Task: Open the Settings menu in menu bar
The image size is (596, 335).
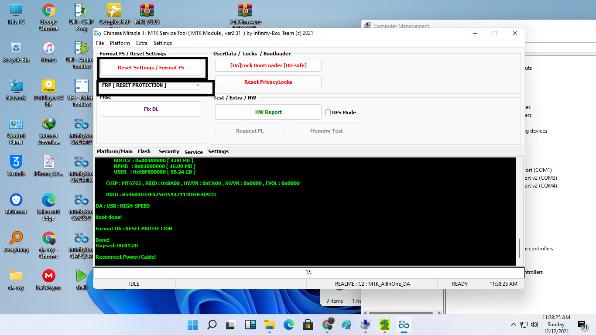Action: 163,43
